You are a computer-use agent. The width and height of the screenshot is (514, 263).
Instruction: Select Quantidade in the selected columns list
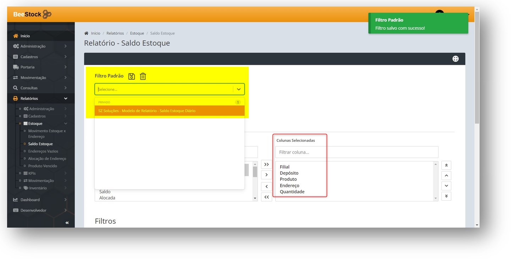(292, 191)
